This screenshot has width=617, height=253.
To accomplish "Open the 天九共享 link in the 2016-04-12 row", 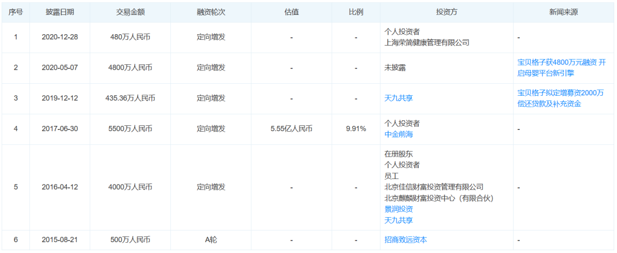I will (x=399, y=221).
